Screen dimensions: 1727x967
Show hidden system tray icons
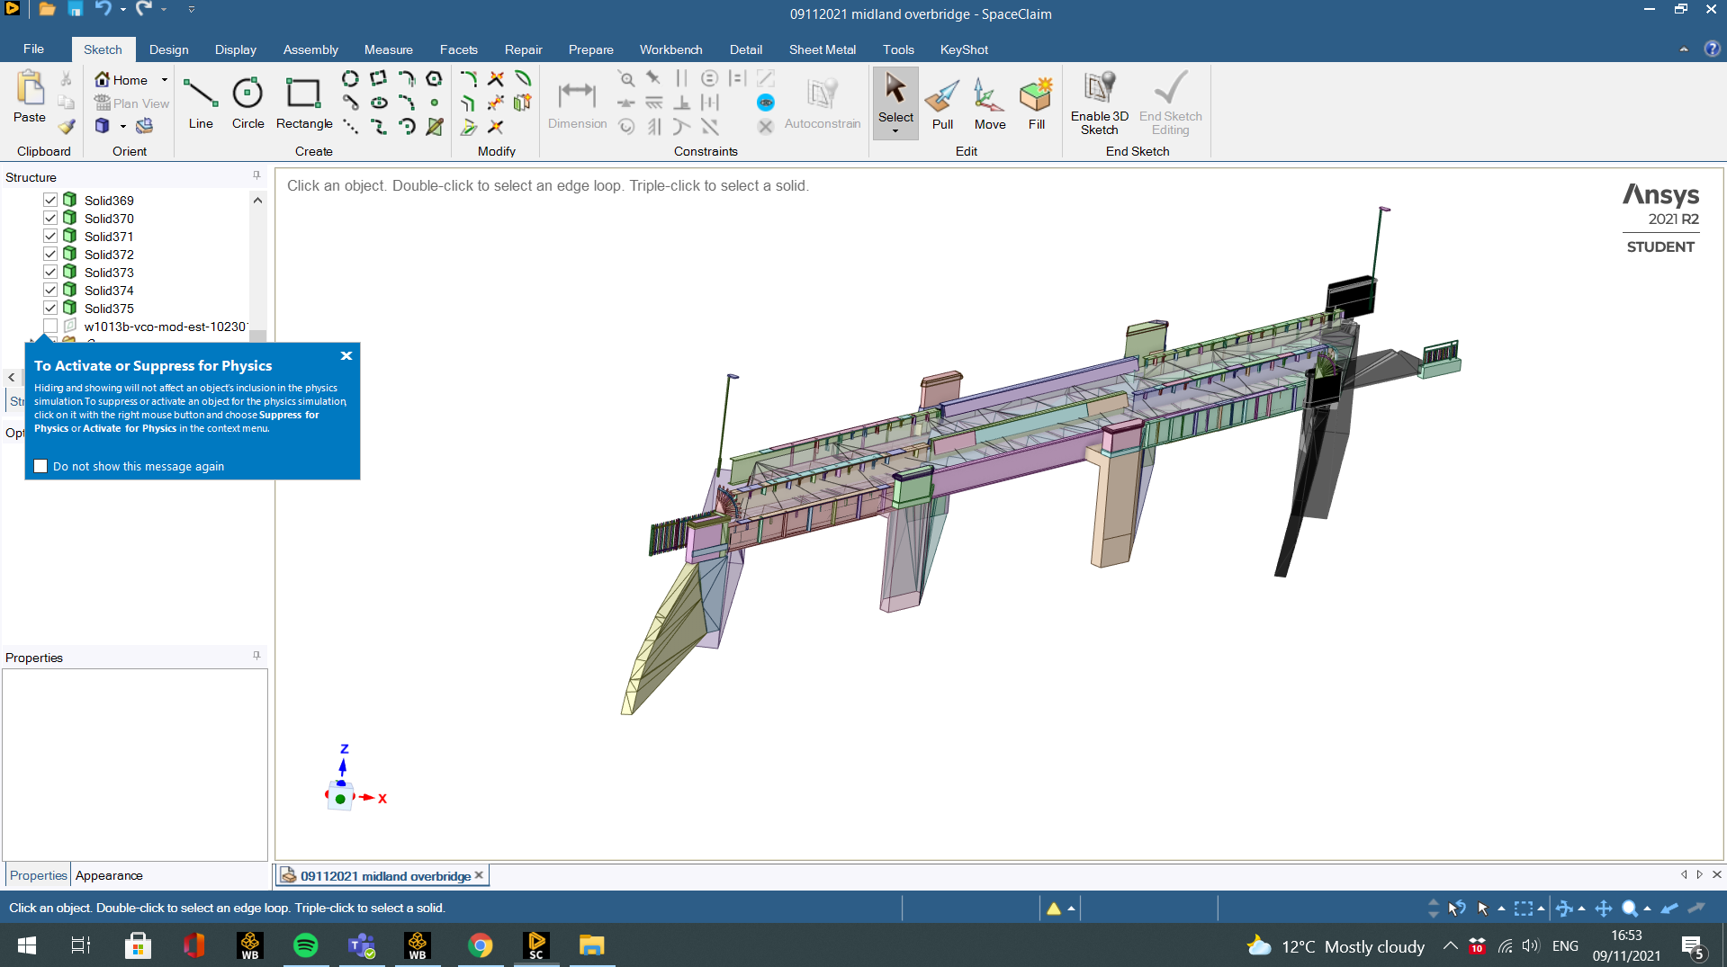coord(1450,945)
